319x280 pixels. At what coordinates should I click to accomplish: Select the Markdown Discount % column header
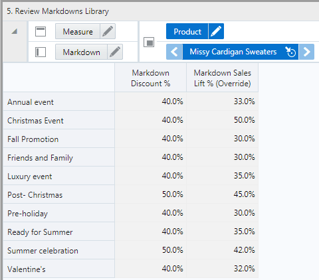151,78
